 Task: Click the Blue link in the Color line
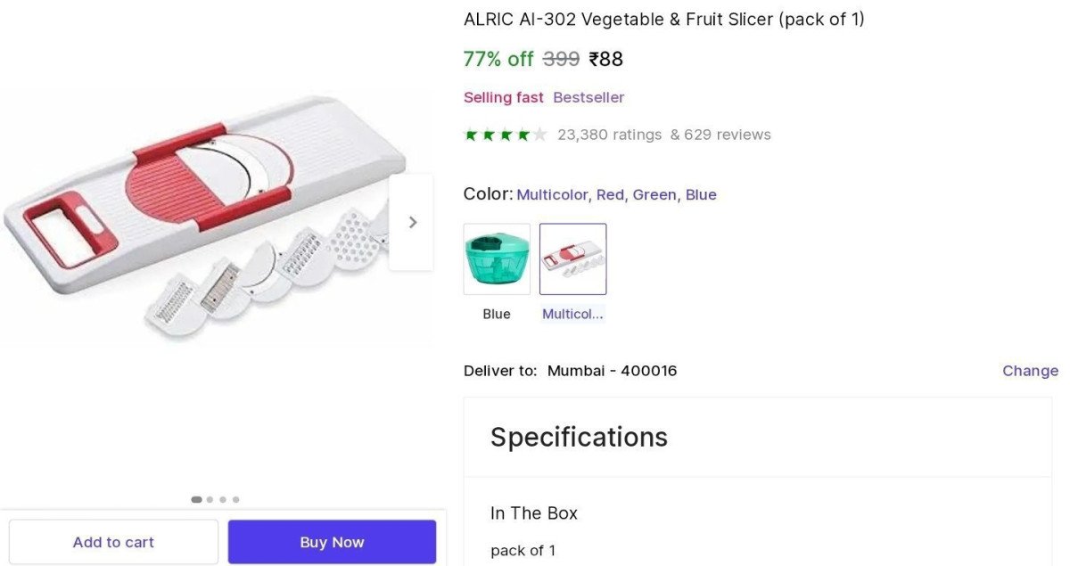(x=701, y=194)
